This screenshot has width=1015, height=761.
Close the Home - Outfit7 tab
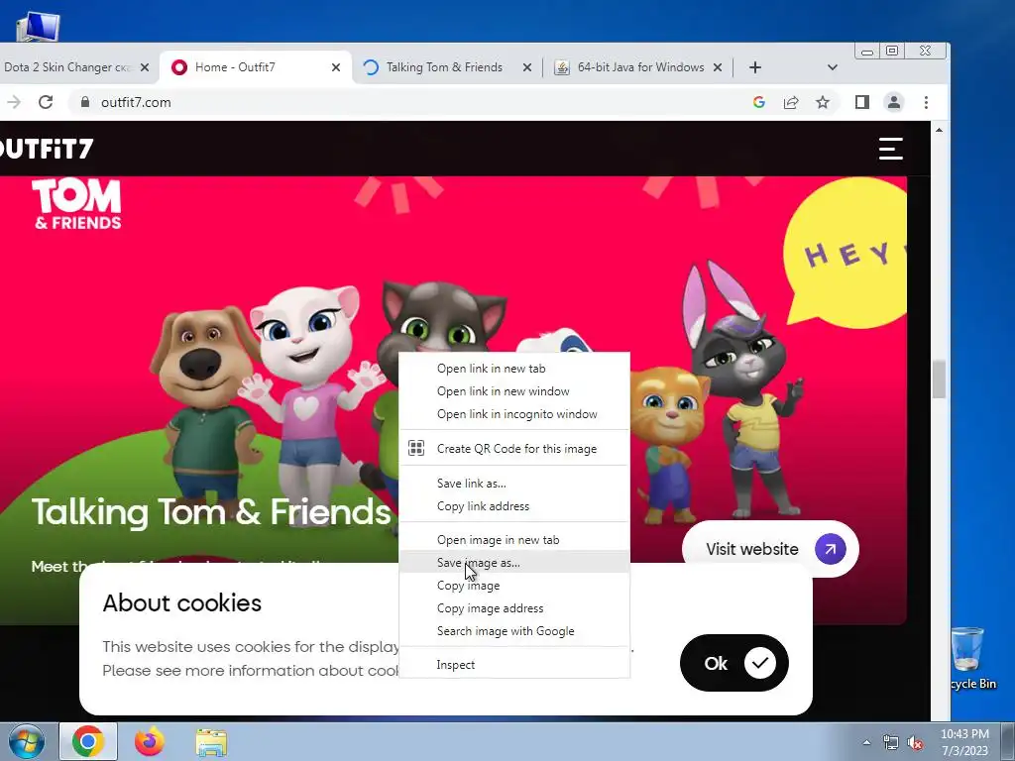click(336, 67)
